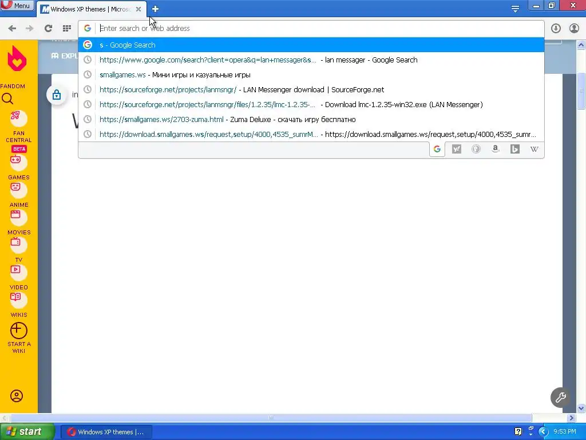Viewport: 586px width, 440px height.
Task: Search with Amazon engine icon
Action: coord(495,150)
